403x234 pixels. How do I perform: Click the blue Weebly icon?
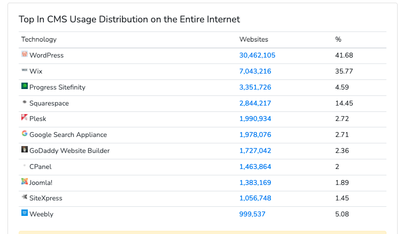point(25,213)
